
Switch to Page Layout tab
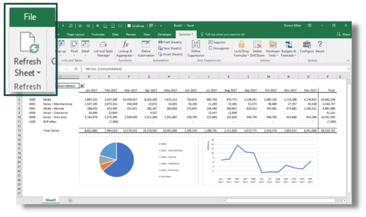[76, 34]
